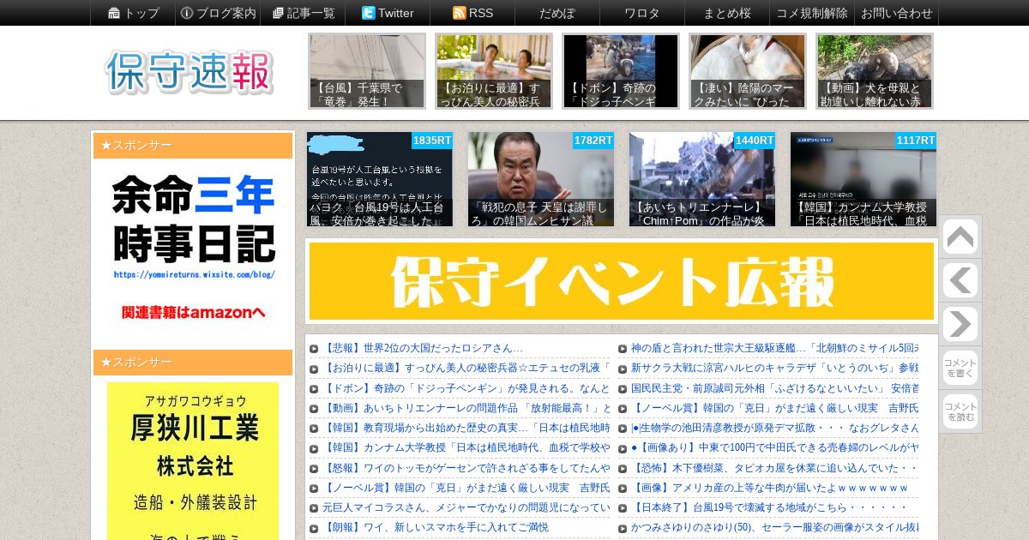Viewport: 1029px width, 540px height.
Task: Open right column 【ノーベル賞】韓国の「克日」 link
Action: click(774, 408)
